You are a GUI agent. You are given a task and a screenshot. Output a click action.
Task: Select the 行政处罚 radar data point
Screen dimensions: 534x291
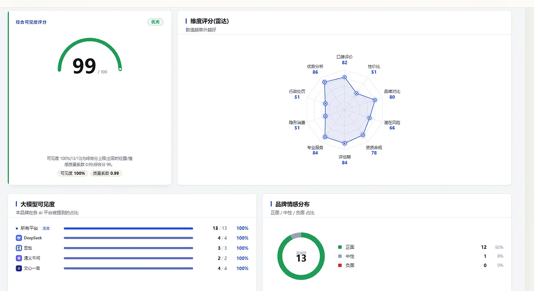tap(325, 104)
